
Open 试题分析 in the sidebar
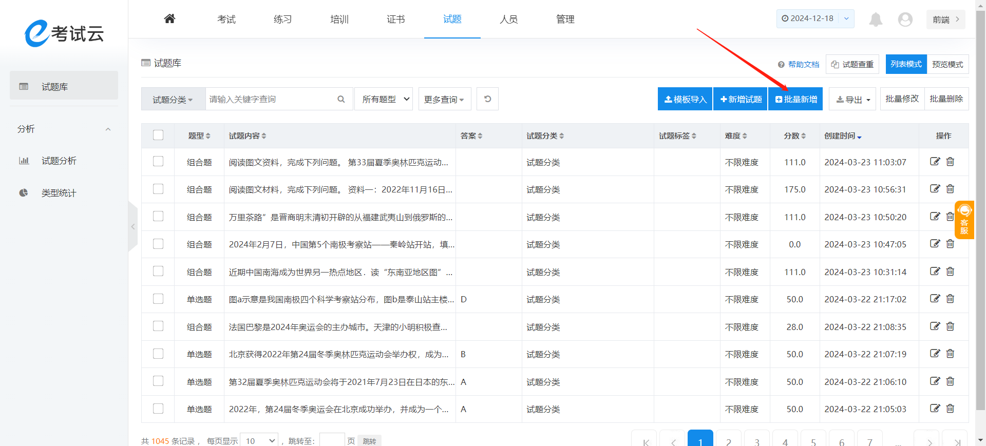tap(59, 161)
